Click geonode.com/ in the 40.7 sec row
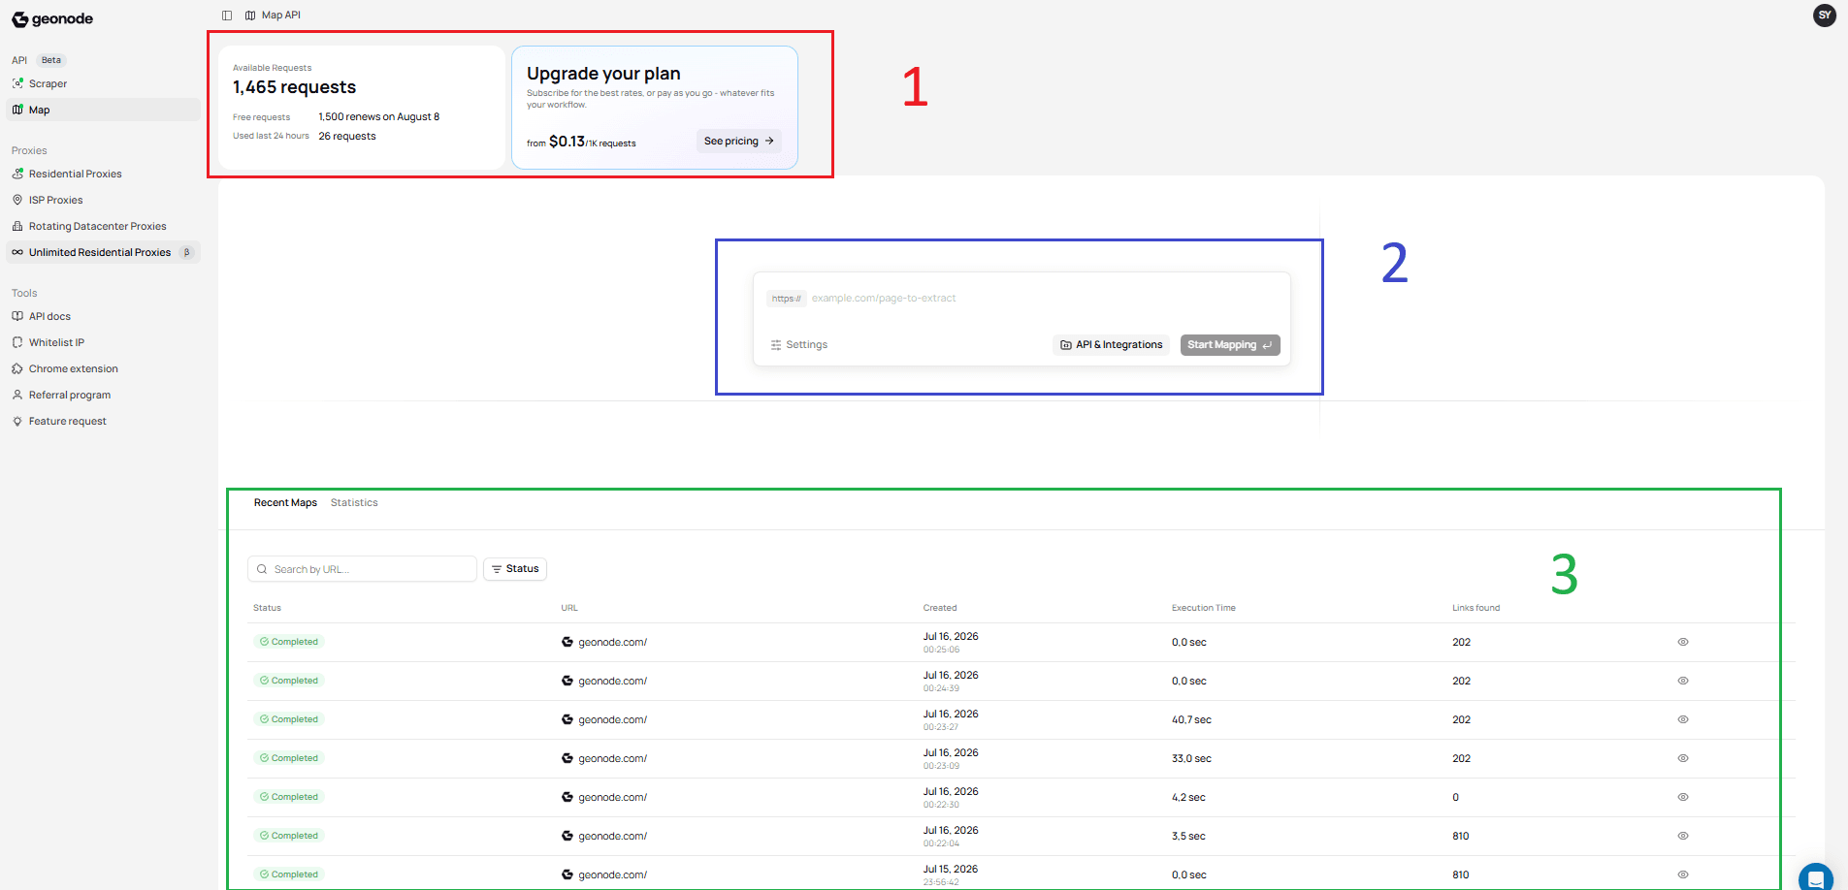The width and height of the screenshot is (1848, 890). (613, 719)
